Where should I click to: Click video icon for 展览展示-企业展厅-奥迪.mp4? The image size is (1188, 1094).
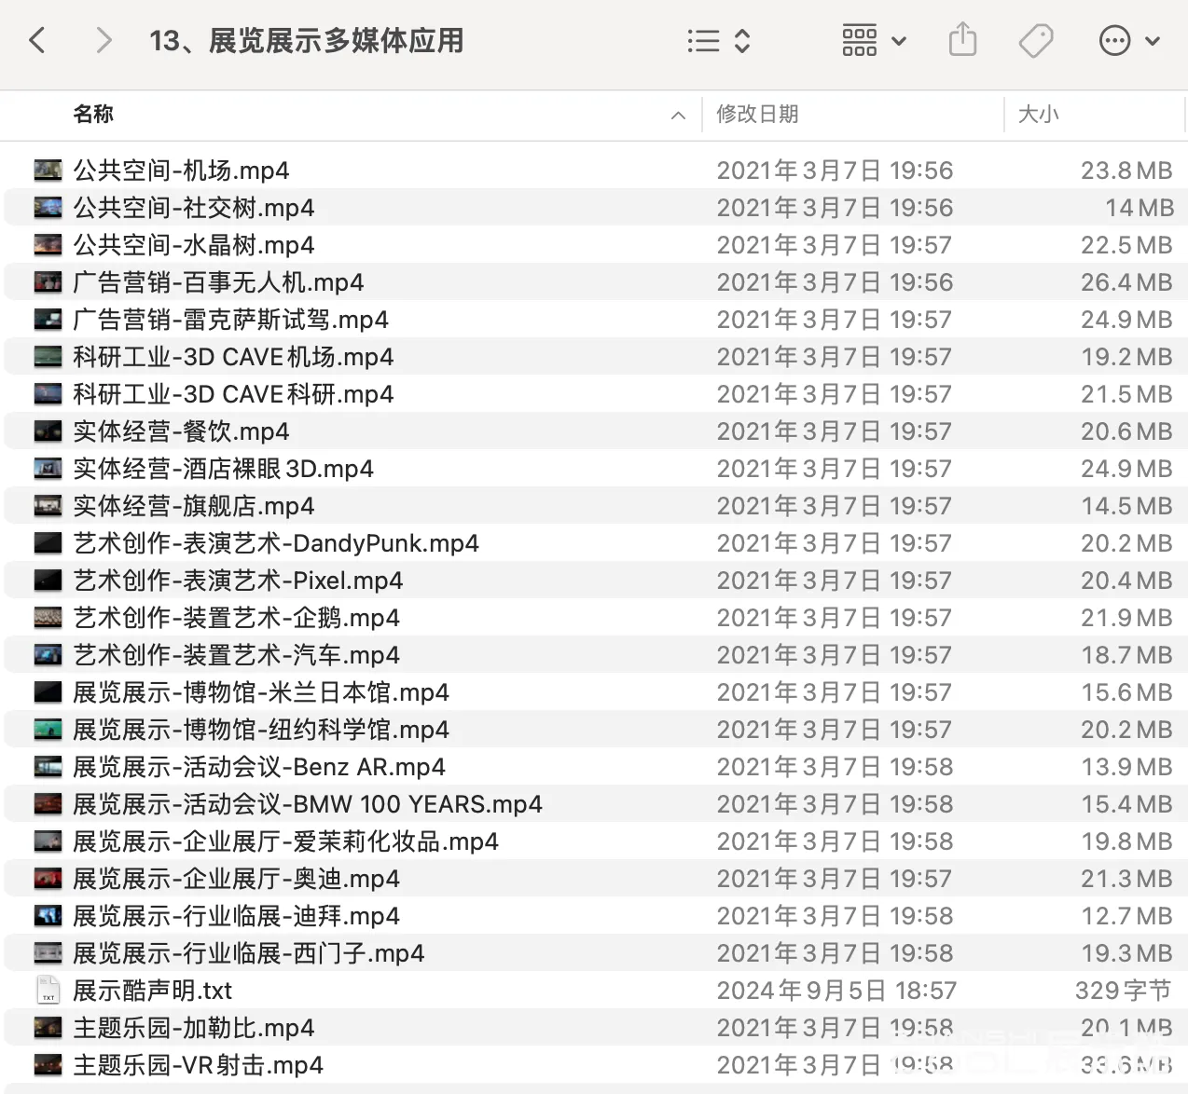48,879
